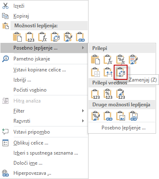
Task: Choose values and number formatting paste icon
Action: point(108,94)
